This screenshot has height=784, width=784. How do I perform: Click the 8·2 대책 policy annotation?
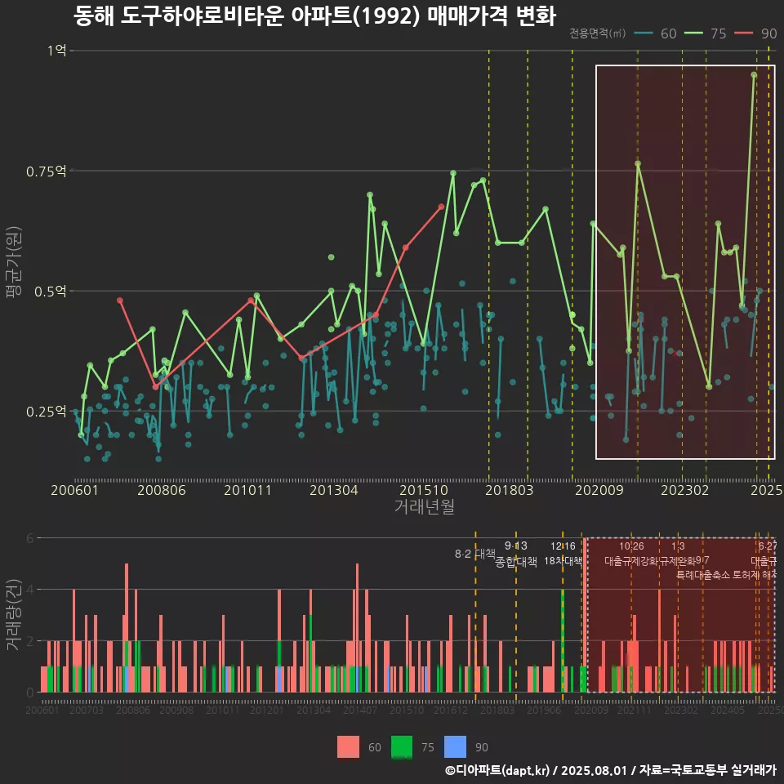(475, 554)
